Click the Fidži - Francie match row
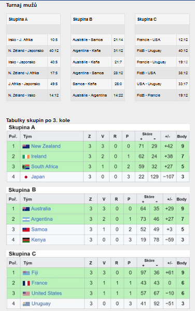This screenshot has width=195, height=311. (x=162, y=96)
